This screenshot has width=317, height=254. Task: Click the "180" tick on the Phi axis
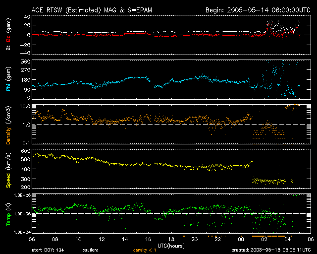tap(26, 80)
